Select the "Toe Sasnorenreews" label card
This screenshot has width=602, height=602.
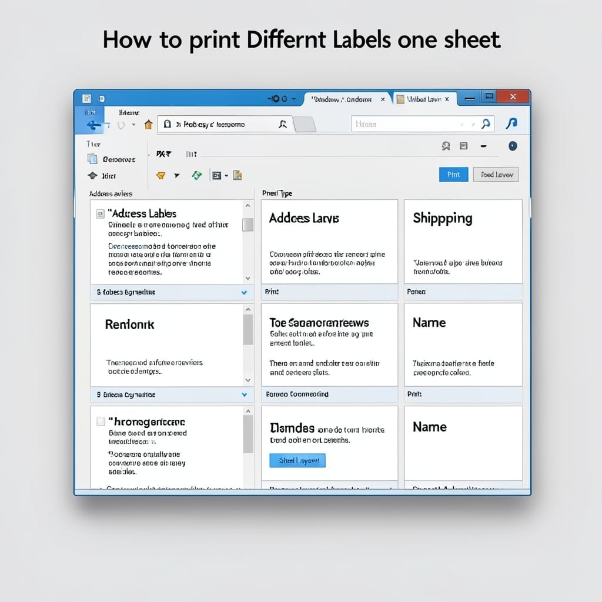[x=329, y=345]
